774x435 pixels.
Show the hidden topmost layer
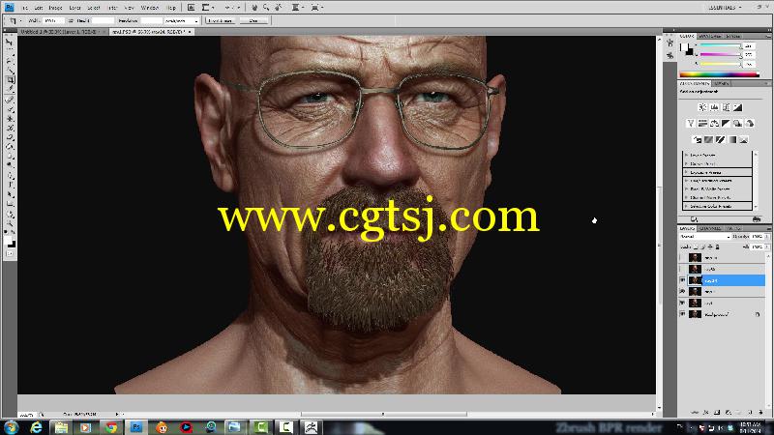[683, 257]
